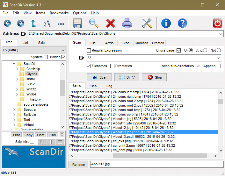Click the printer icon
Viewport: 225px width, 176px height.
[127, 23]
